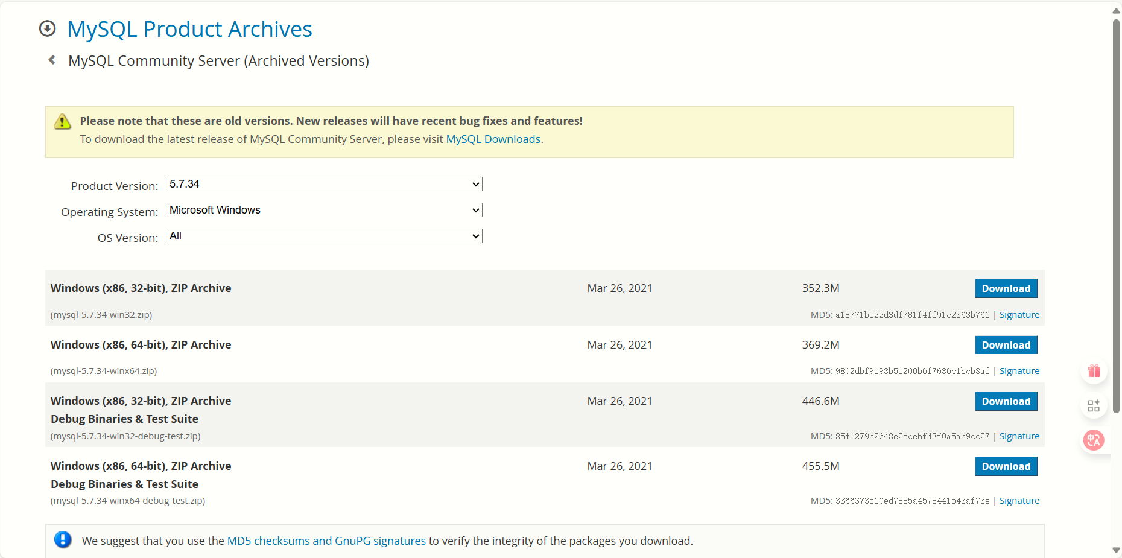
Task: Click file size 352.3M
Action: tap(820, 288)
